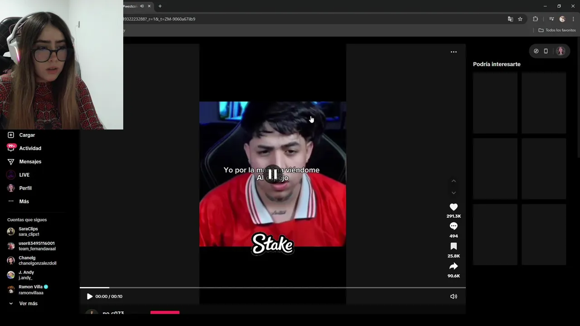Viewport: 580px width, 326px height.
Task: Save the video with the bookmark icon
Action: pos(454,246)
